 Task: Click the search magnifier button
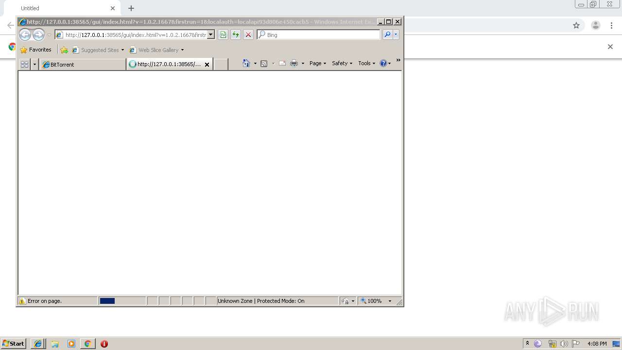[387, 35]
